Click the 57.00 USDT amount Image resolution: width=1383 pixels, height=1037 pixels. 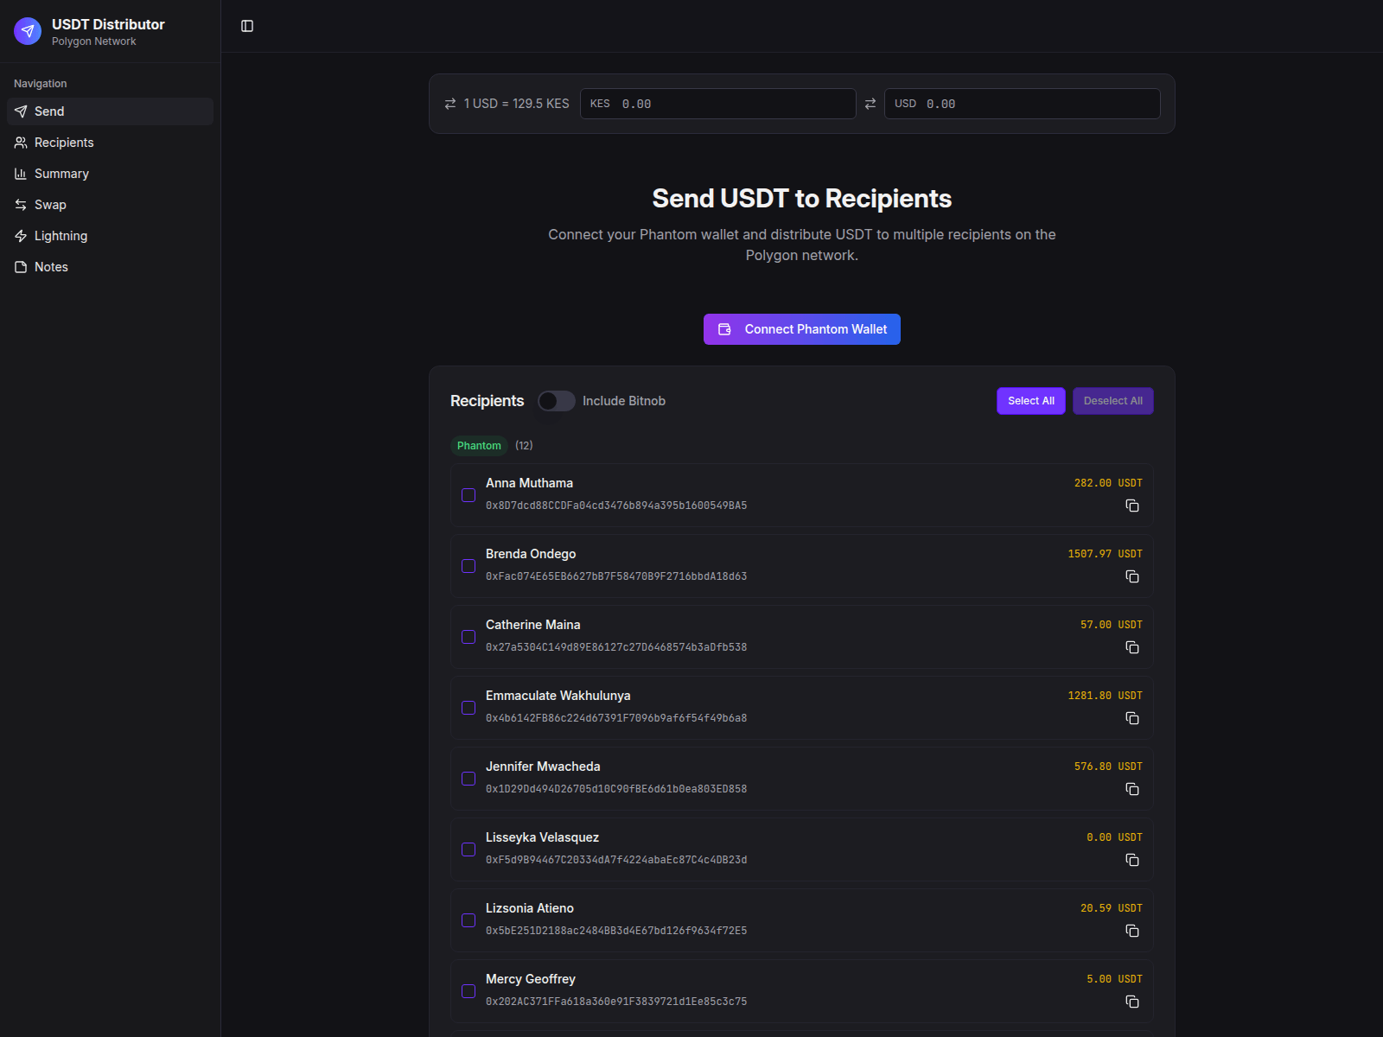coord(1112,625)
